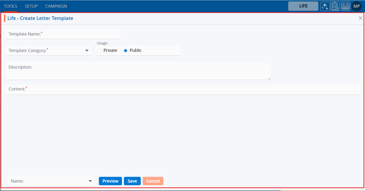Click the LIFE button in header
This screenshot has height=191, width=365.
(303, 6)
